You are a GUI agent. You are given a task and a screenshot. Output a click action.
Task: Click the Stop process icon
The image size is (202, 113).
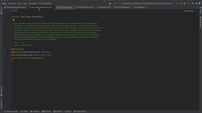(188, 3)
